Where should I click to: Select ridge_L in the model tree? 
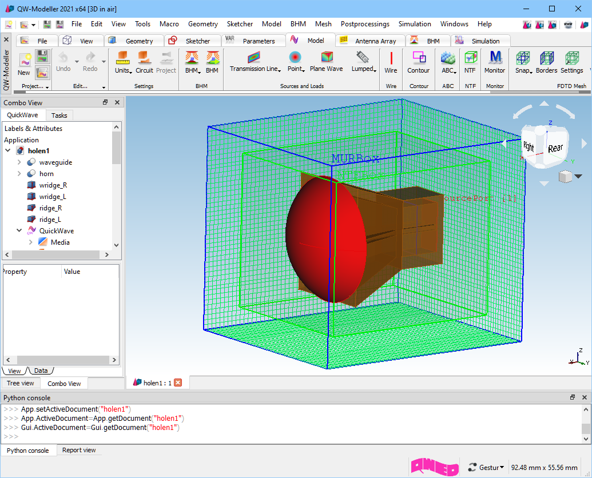[50, 220]
